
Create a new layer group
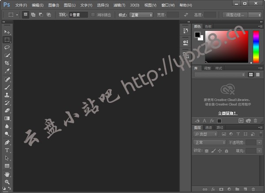237,189
